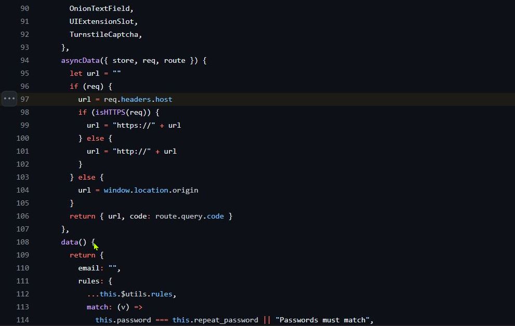Select line number 100

[23, 138]
